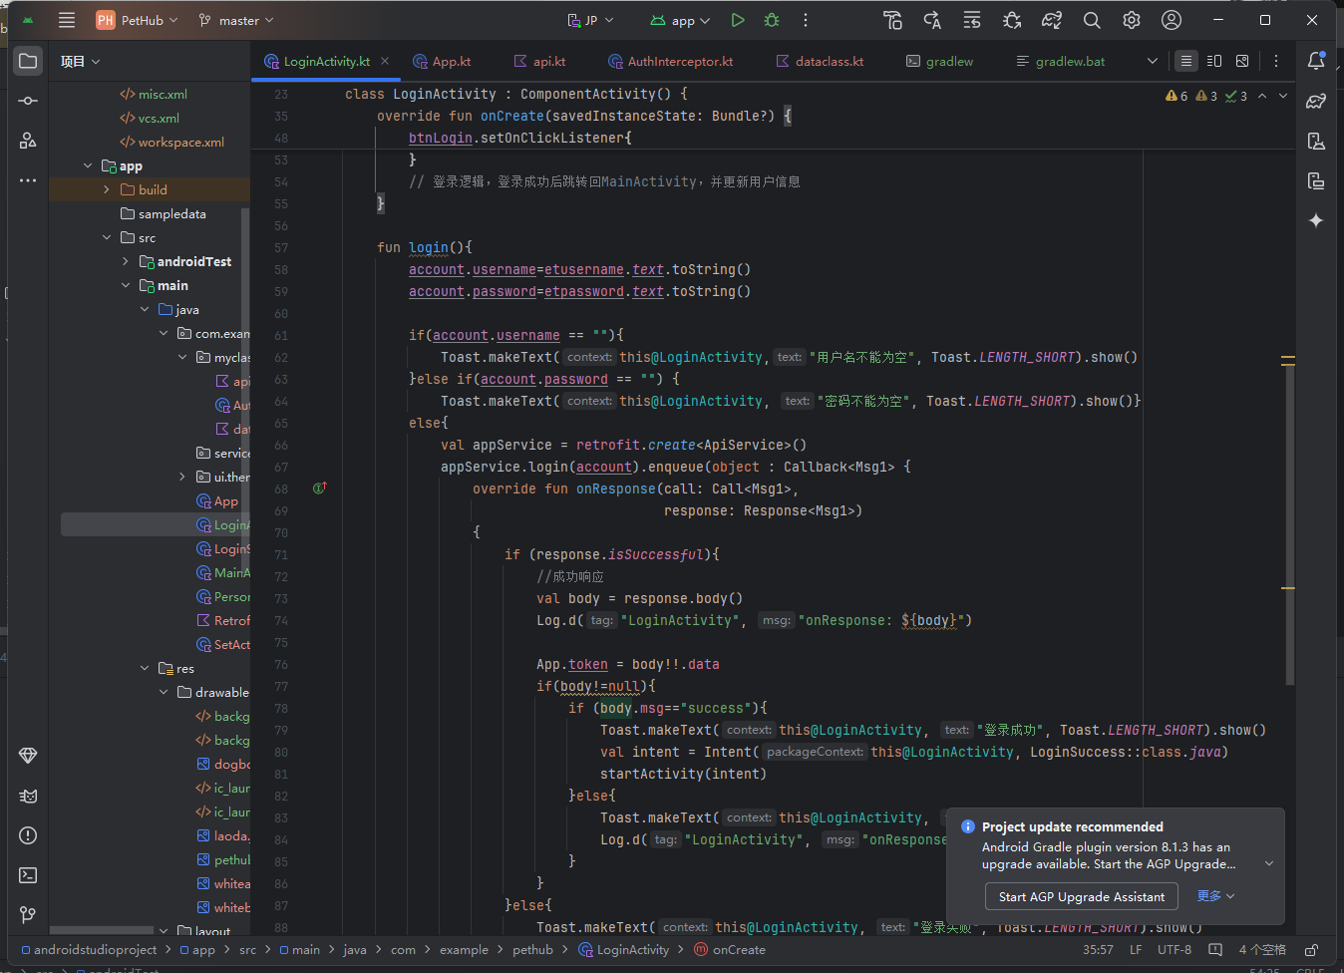Screen dimensions: 1344x973
Task: Expand the build folder in tree
Action: point(107,189)
